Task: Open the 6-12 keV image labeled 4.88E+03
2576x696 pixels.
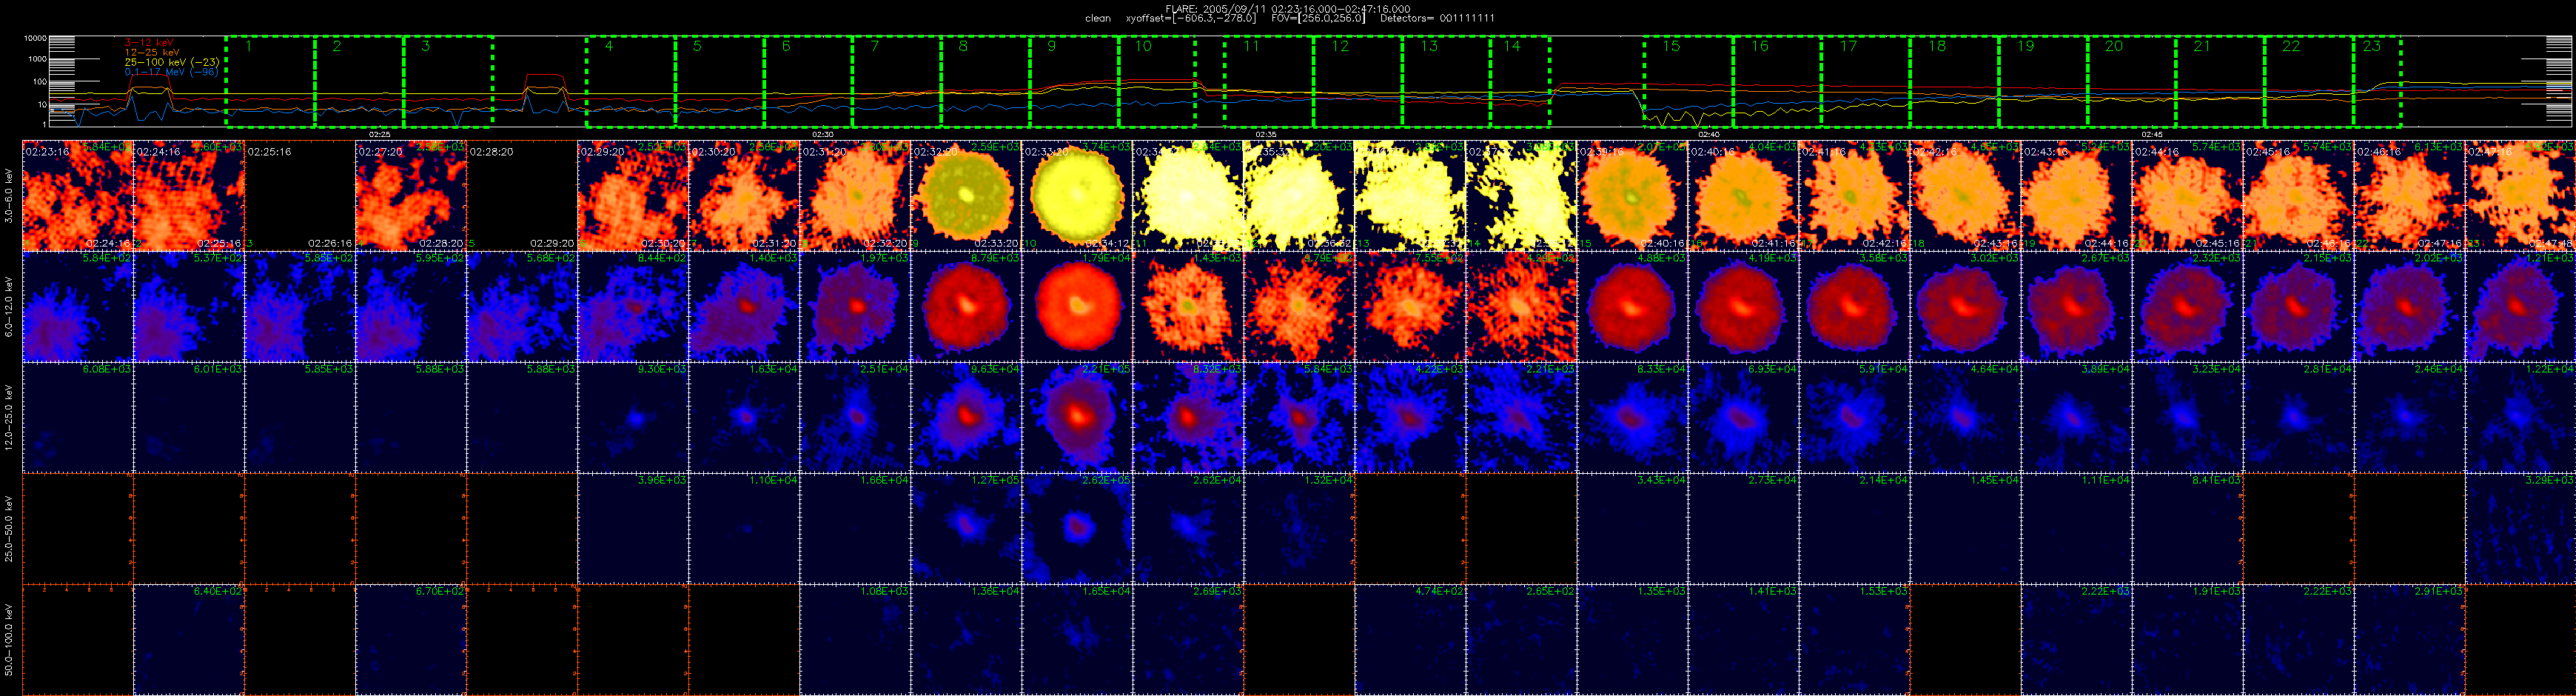Action: [1632, 306]
